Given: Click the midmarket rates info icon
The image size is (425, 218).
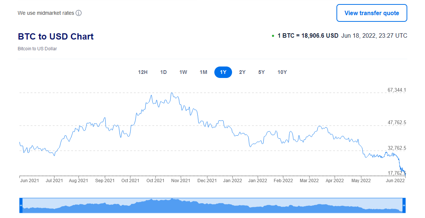Looking at the screenshot, I should coord(78,13).
